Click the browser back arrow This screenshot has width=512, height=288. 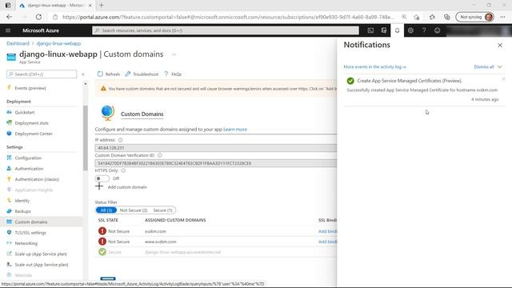pos(9,17)
